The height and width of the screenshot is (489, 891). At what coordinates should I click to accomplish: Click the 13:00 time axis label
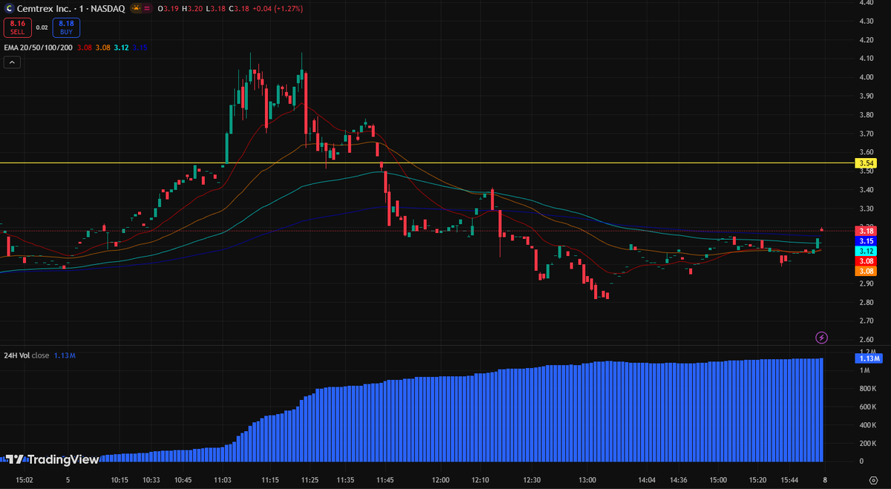pyautogui.click(x=587, y=479)
